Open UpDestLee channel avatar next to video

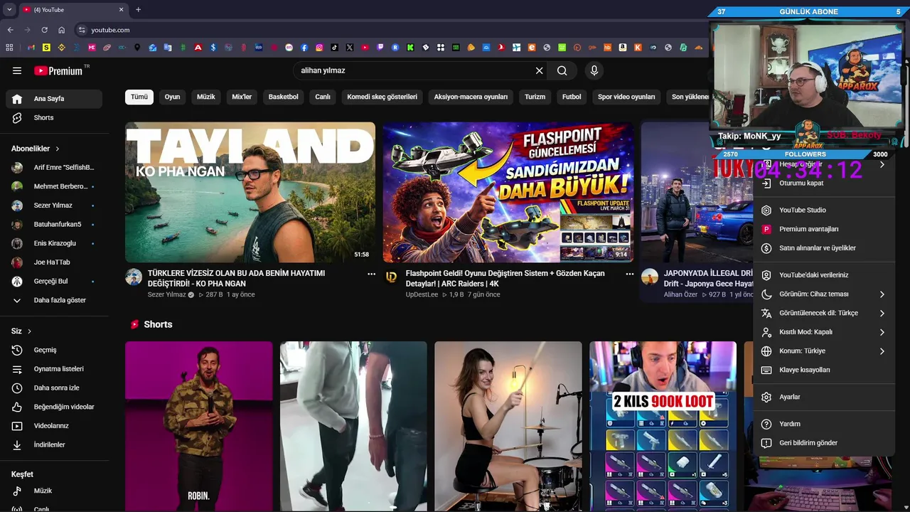[x=391, y=277]
